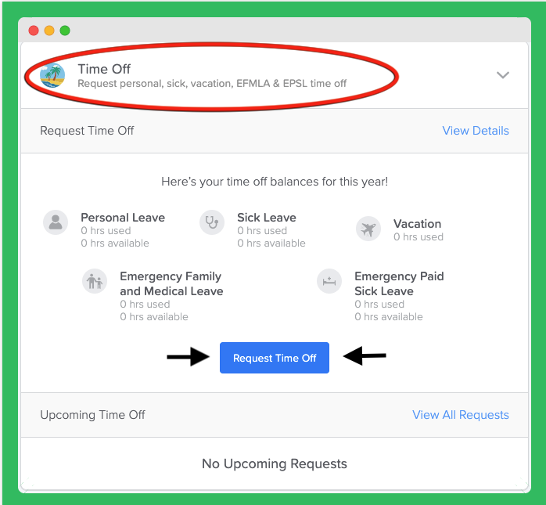
Task: Open the View All Requests link
Action: pyautogui.click(x=460, y=415)
